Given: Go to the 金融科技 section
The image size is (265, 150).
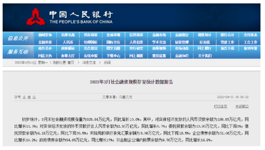Looking at the screenshot, I should [45, 42].
